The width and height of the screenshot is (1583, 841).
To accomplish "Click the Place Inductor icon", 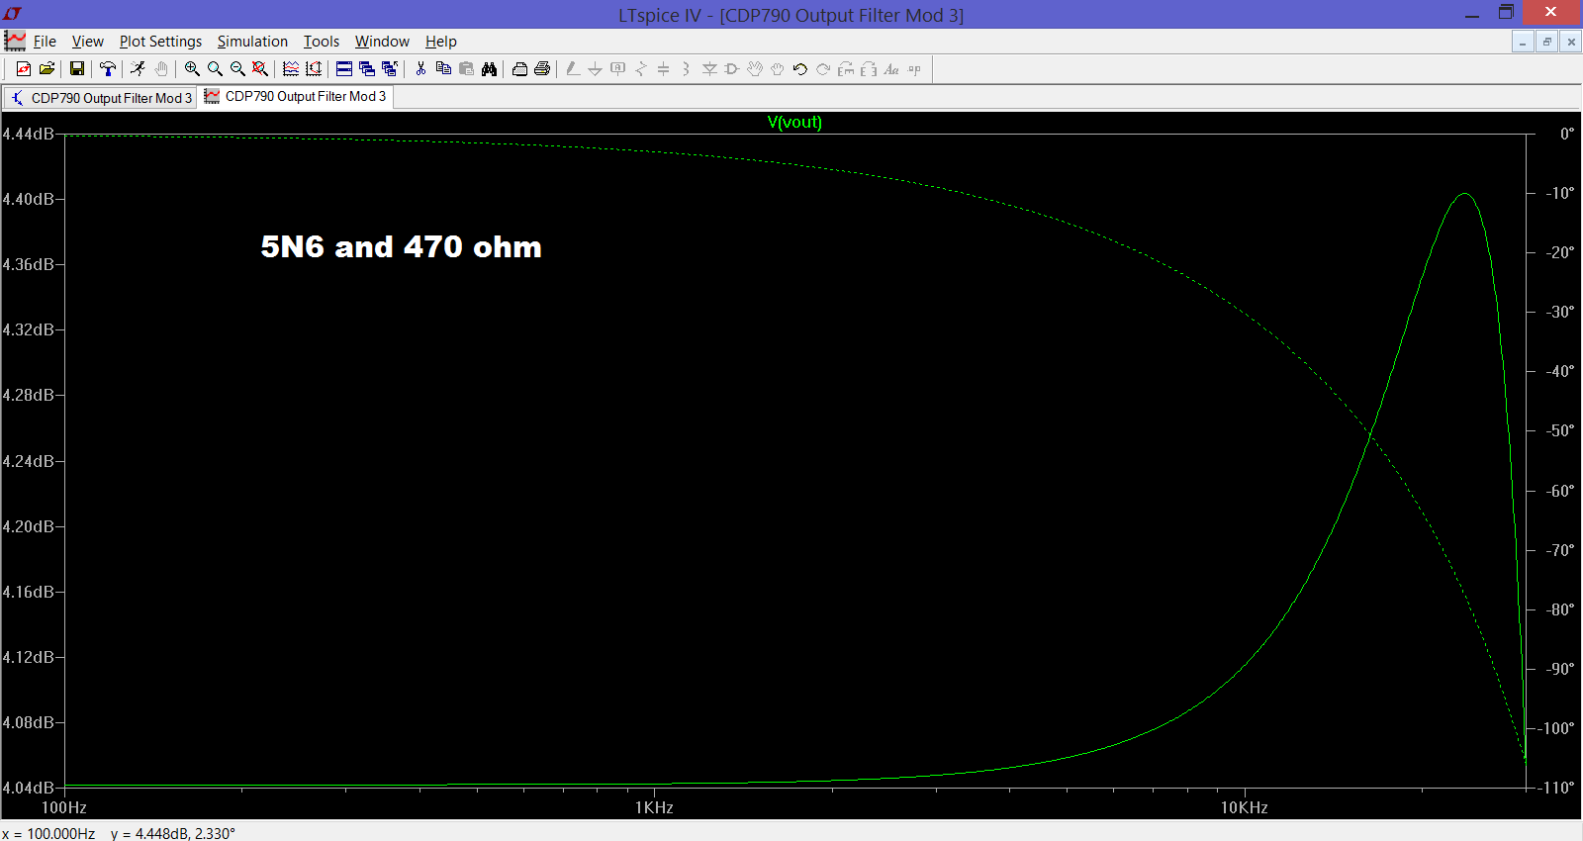I will 686,68.
